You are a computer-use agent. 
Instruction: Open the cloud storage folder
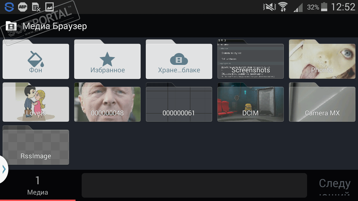click(x=179, y=59)
